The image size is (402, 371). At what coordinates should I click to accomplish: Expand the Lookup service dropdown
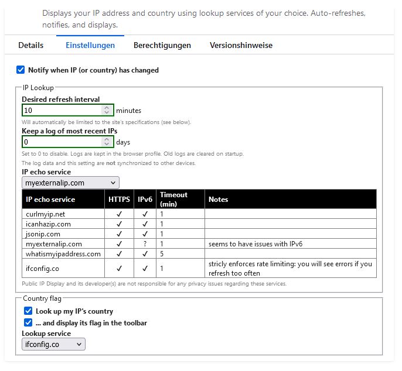tap(54, 345)
